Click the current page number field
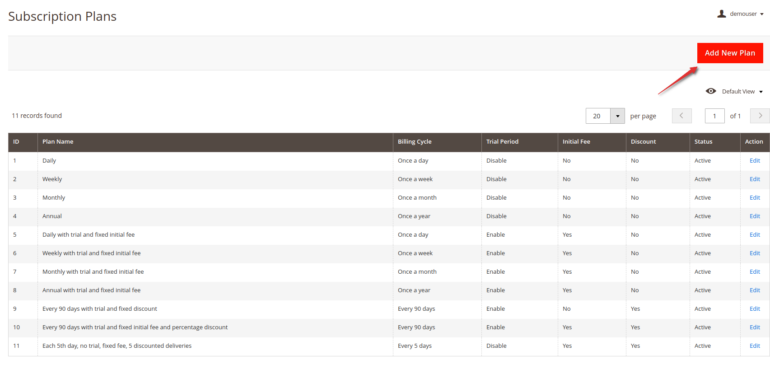The height and width of the screenshot is (374, 770). [x=714, y=116]
